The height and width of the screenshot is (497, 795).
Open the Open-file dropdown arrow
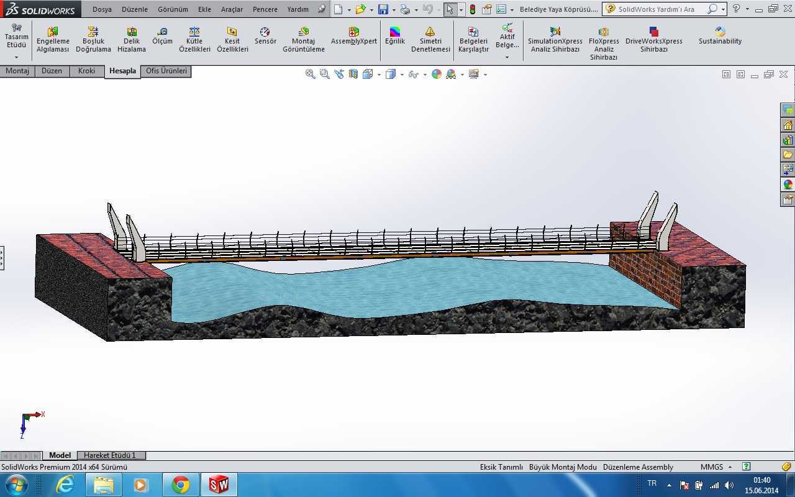pyautogui.click(x=371, y=10)
